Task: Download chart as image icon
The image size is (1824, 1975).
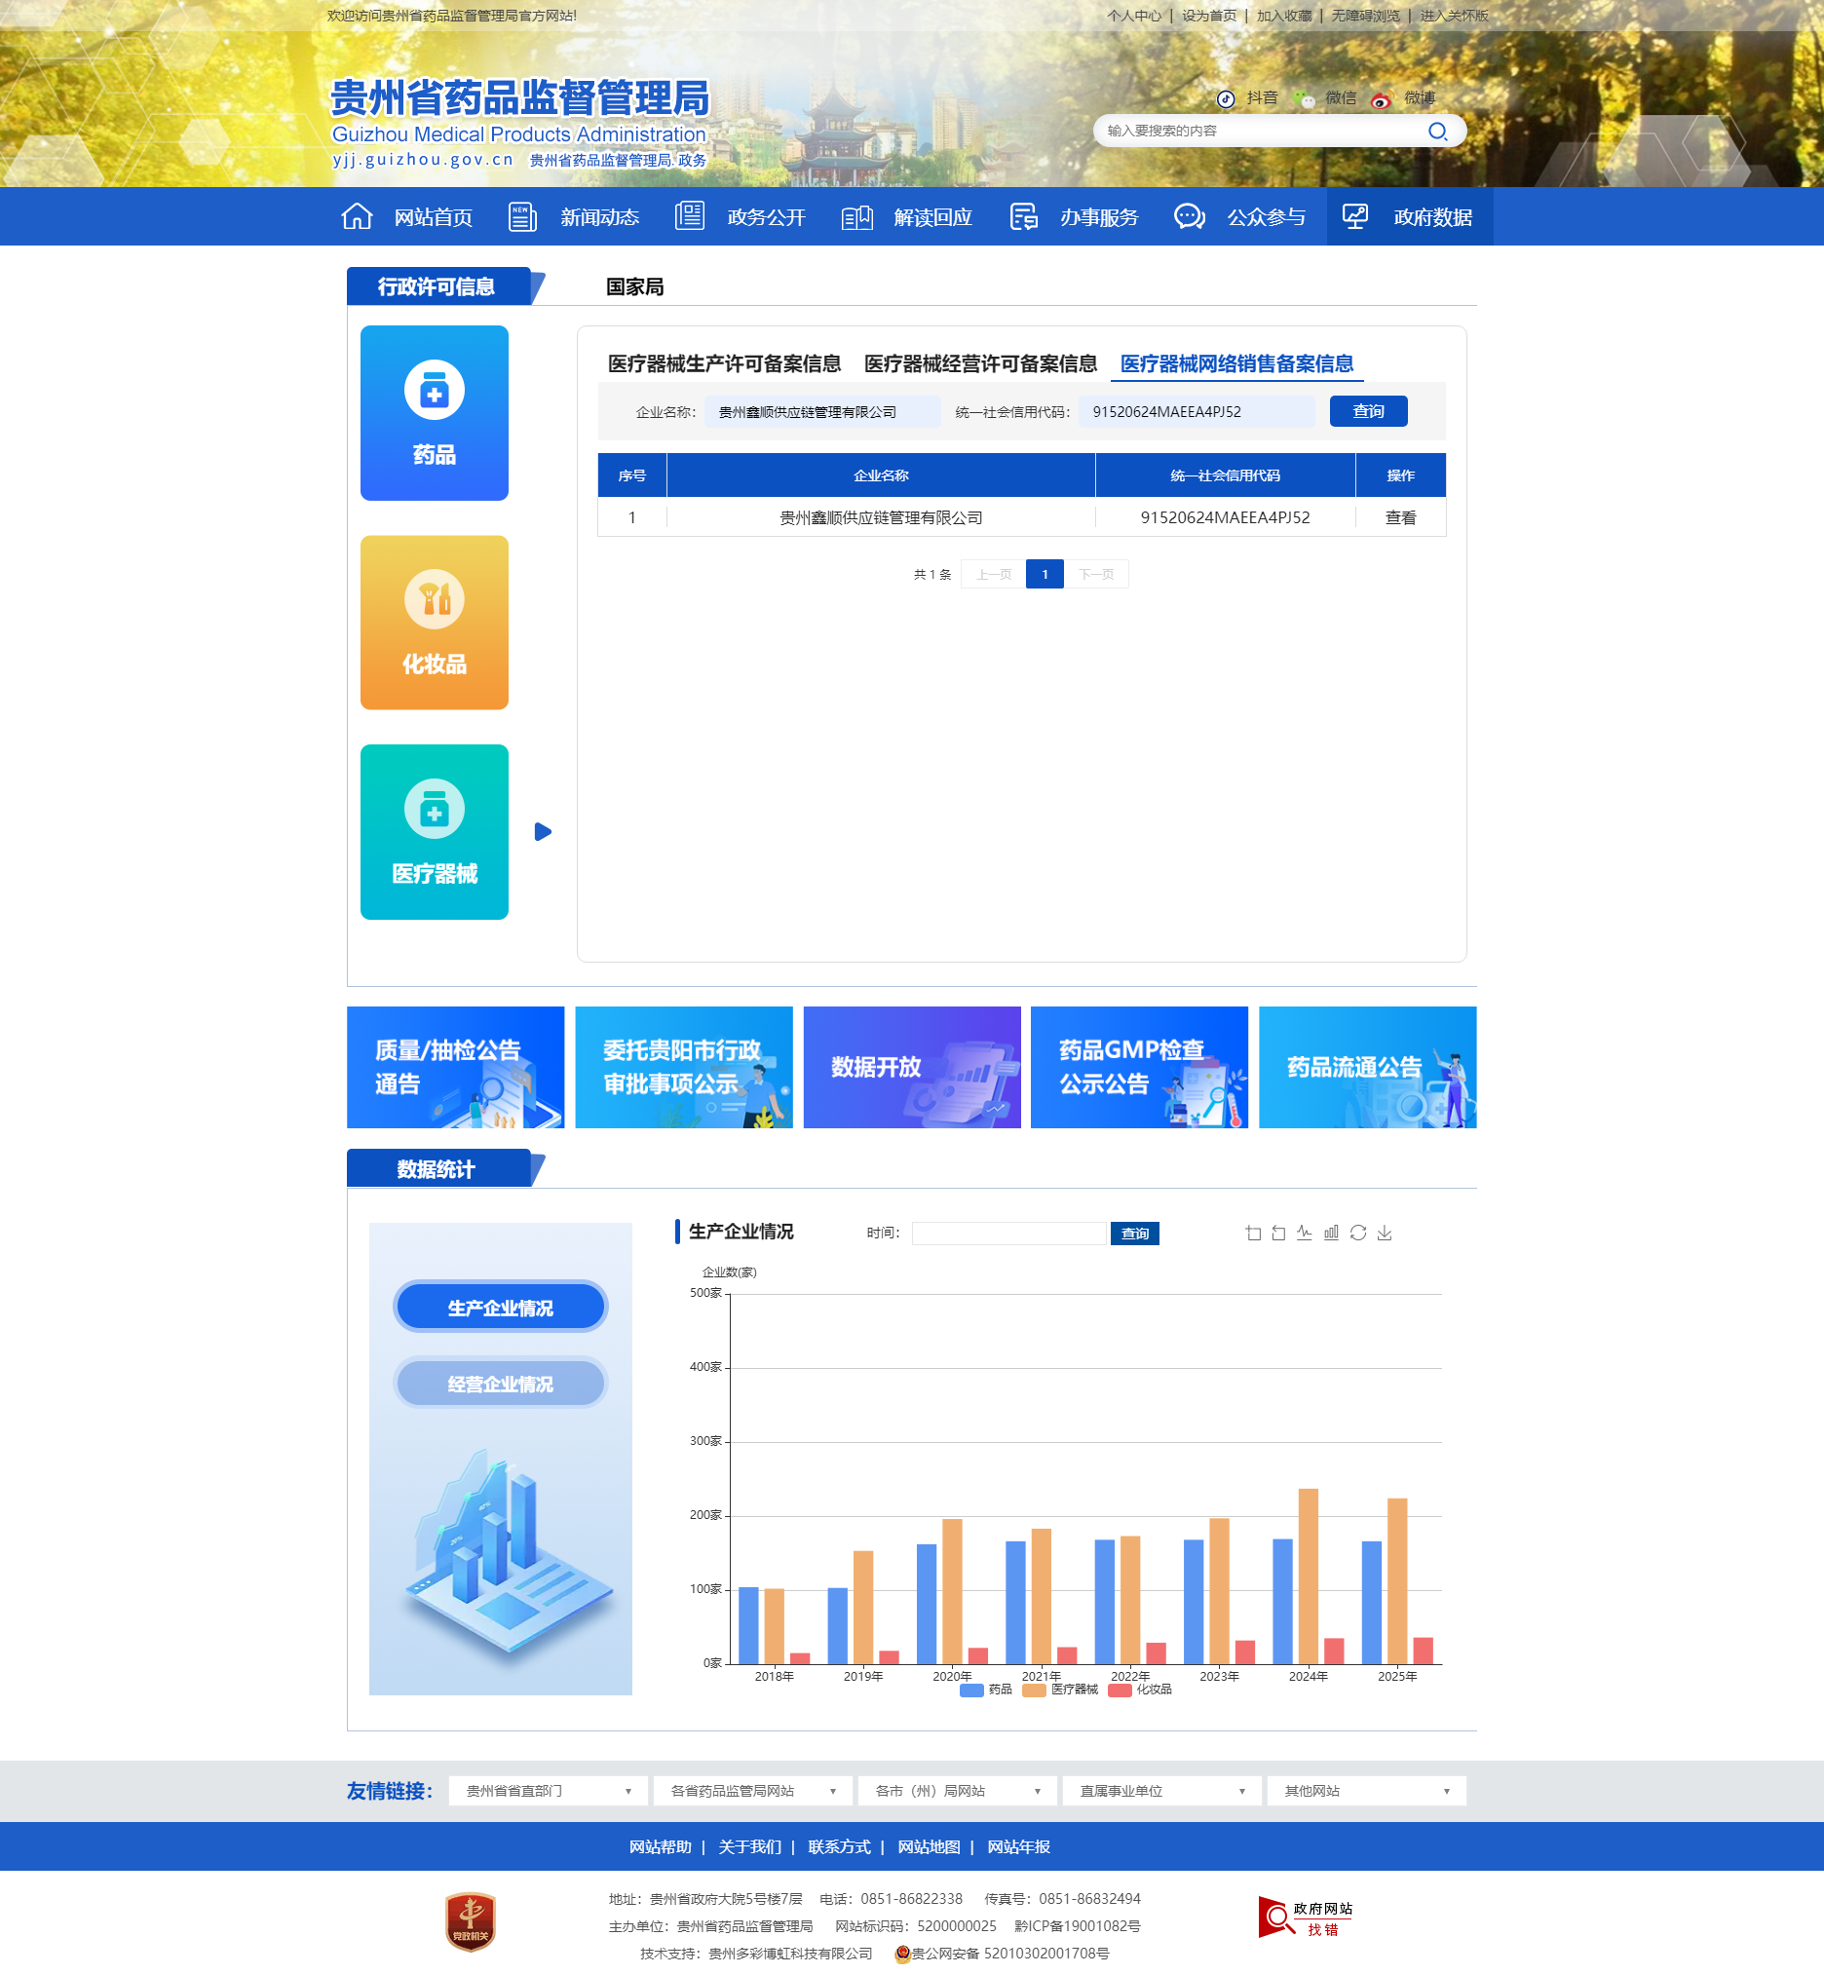Action: click(1385, 1233)
